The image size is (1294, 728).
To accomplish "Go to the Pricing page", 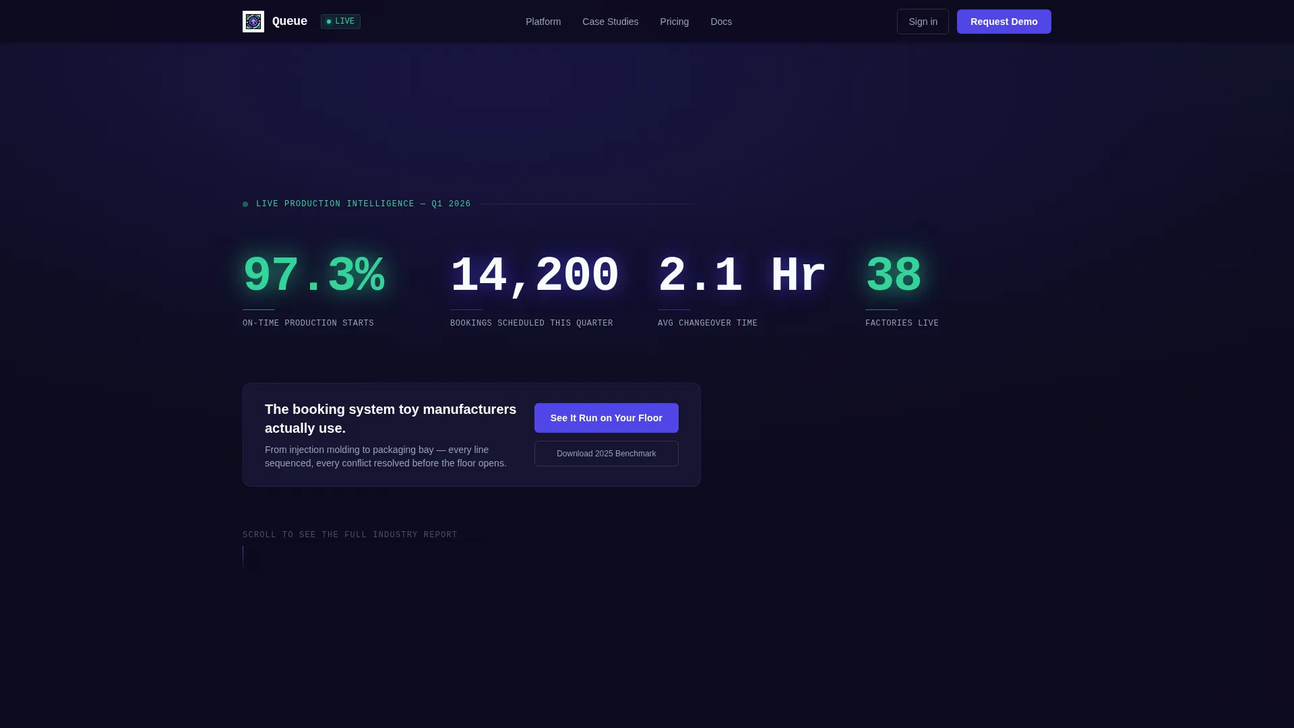I will pos(674,22).
